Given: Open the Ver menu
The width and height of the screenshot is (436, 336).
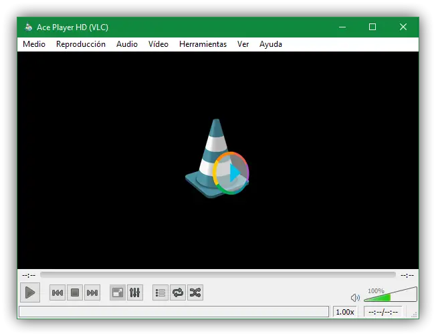Looking at the screenshot, I should click(x=243, y=44).
